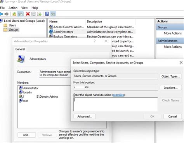Image resolution: width=184 pixels, height=143 pixels.
Task: Open the examples link
Action: (x=118, y=95)
